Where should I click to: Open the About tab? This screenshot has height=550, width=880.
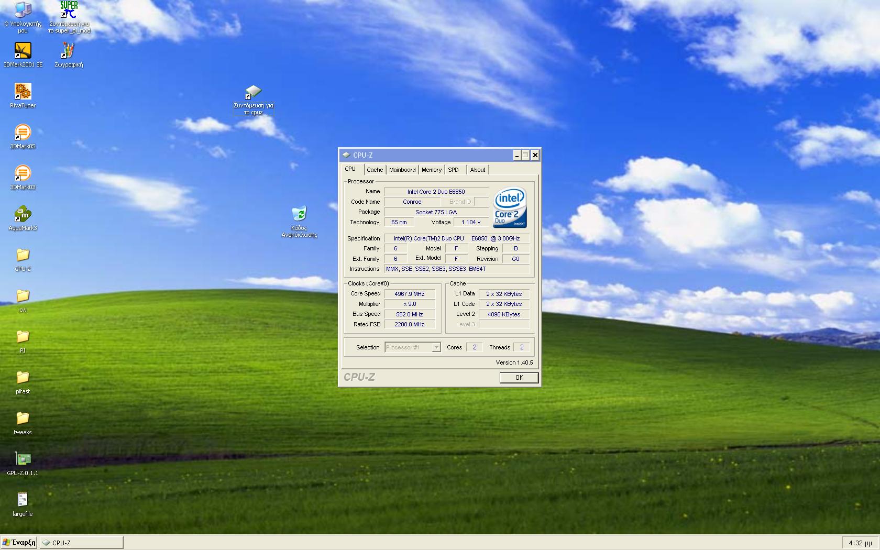478,170
